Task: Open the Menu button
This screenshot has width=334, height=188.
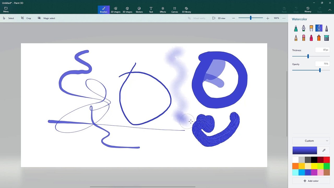Action: [6, 10]
